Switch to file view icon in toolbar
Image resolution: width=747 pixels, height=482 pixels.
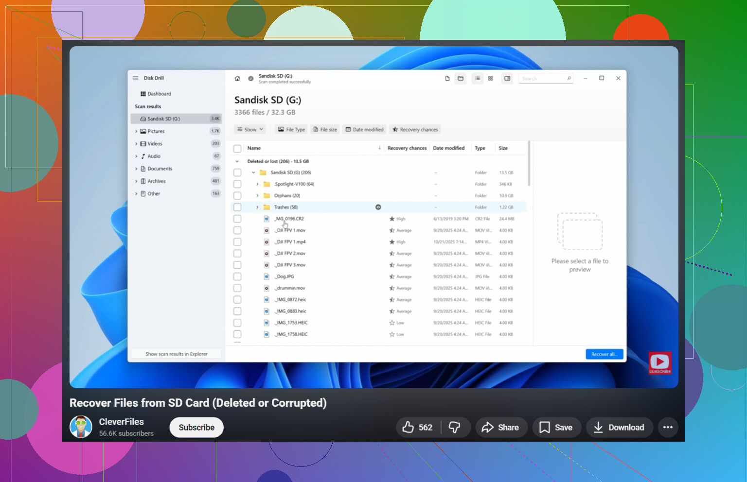pyautogui.click(x=447, y=78)
